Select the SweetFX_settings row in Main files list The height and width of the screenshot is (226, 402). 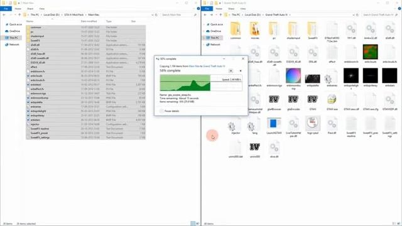tap(86, 137)
